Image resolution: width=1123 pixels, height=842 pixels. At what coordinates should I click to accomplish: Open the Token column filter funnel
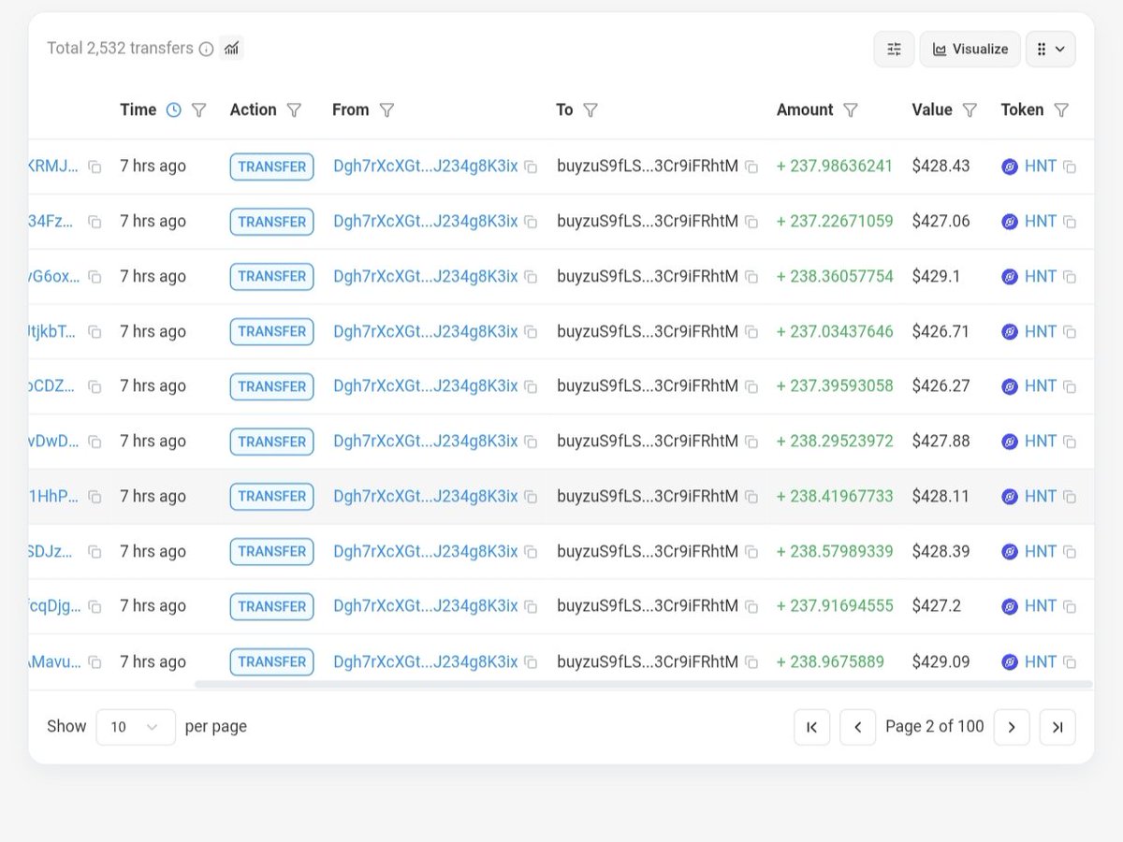[1061, 110]
